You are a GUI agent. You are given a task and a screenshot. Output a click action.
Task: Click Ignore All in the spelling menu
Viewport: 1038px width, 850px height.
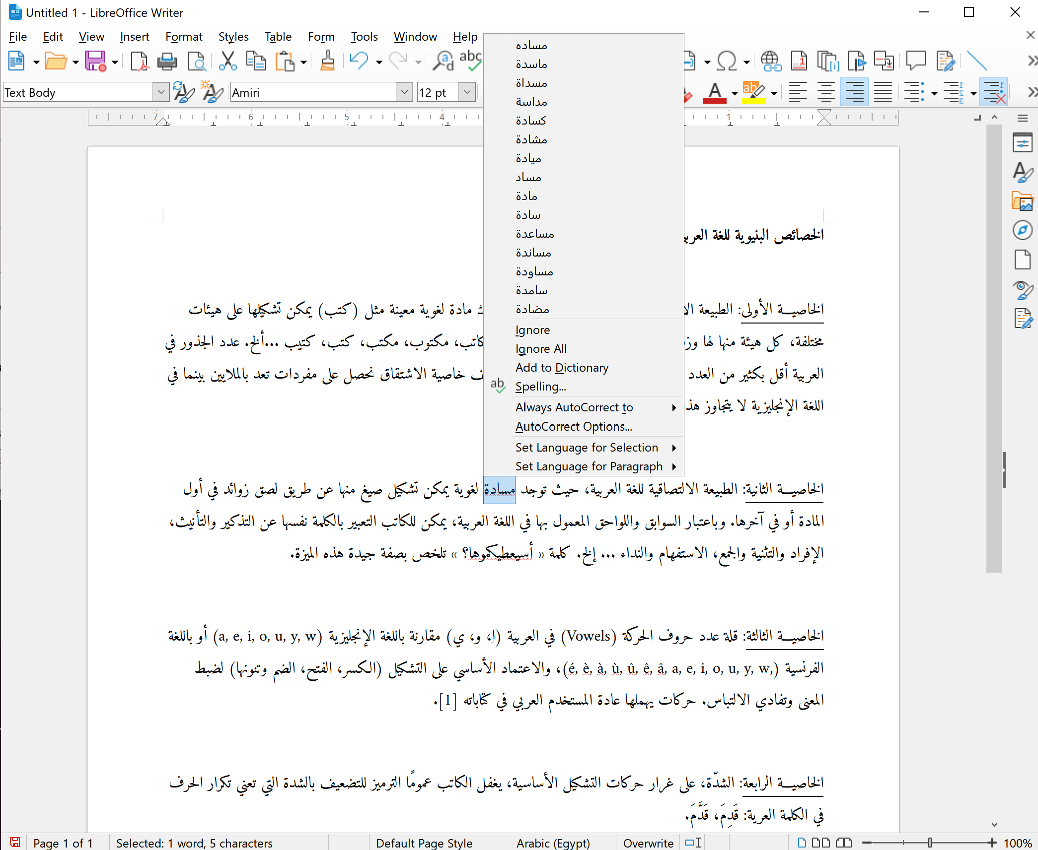point(541,349)
